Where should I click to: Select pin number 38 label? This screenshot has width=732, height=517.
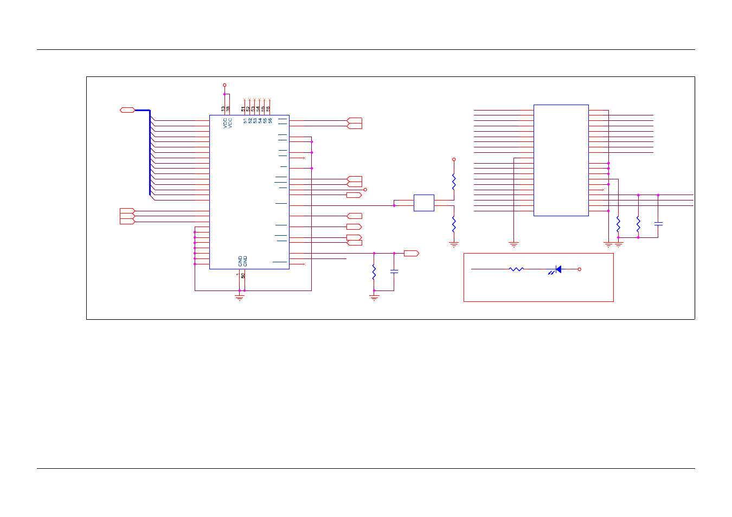(228, 108)
